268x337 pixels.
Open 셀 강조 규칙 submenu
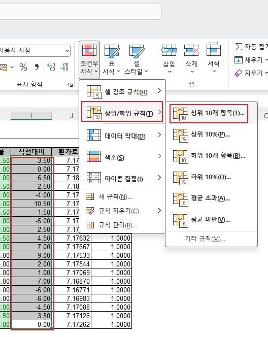[122, 91]
